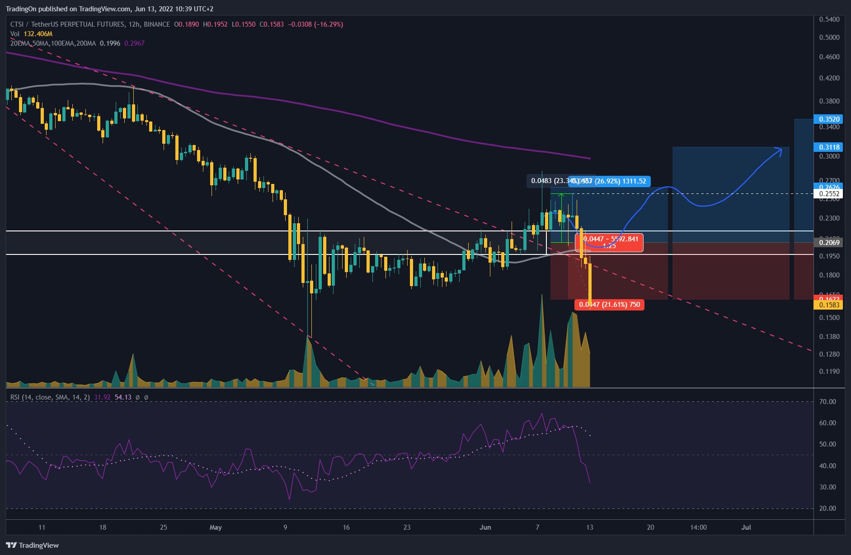Click the open price value O0.1890
The image size is (851, 555).
coord(186,24)
